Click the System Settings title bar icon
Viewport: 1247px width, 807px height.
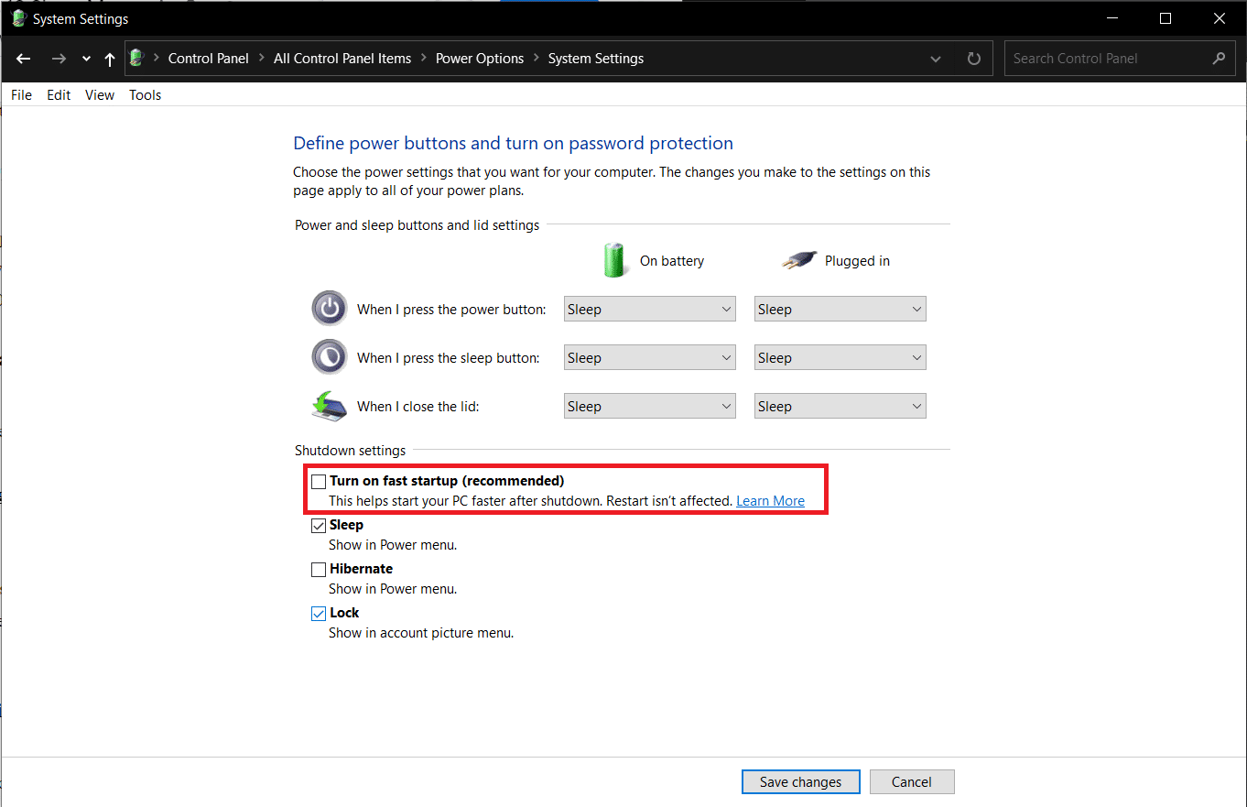coord(17,18)
